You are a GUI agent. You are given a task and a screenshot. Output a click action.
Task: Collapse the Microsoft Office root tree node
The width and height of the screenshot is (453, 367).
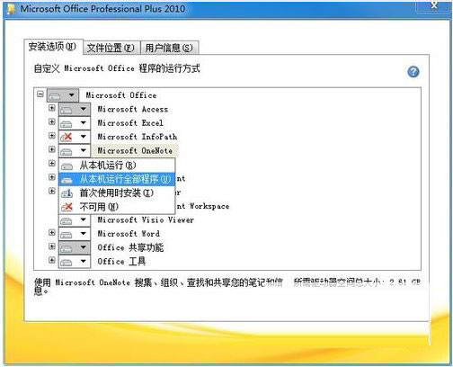point(40,94)
